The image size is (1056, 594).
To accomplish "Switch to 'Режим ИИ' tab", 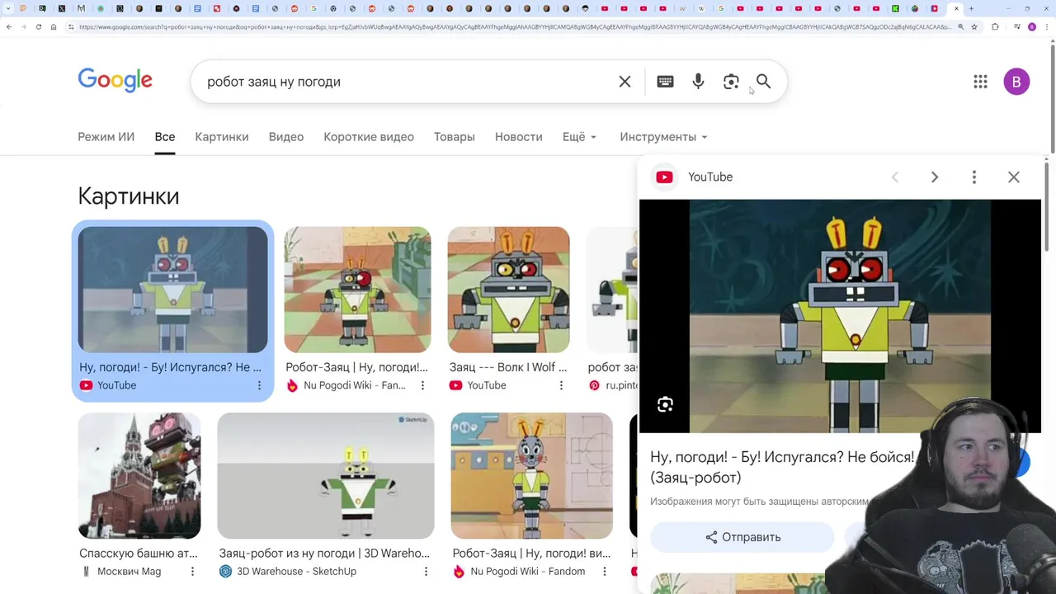I will click(106, 137).
